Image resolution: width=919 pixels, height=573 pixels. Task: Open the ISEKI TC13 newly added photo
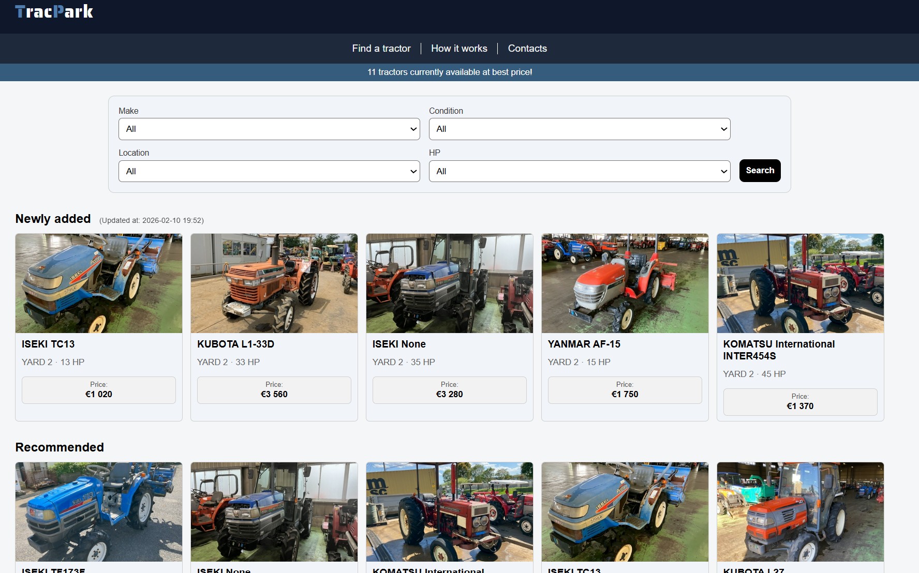coord(99,283)
